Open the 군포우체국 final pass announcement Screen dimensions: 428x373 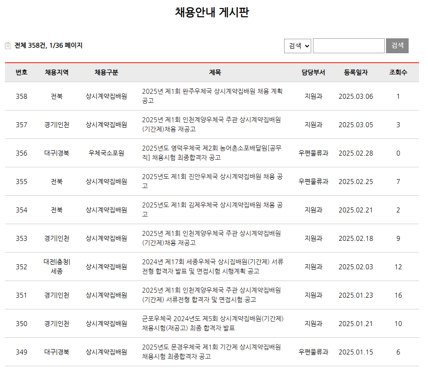(212, 323)
